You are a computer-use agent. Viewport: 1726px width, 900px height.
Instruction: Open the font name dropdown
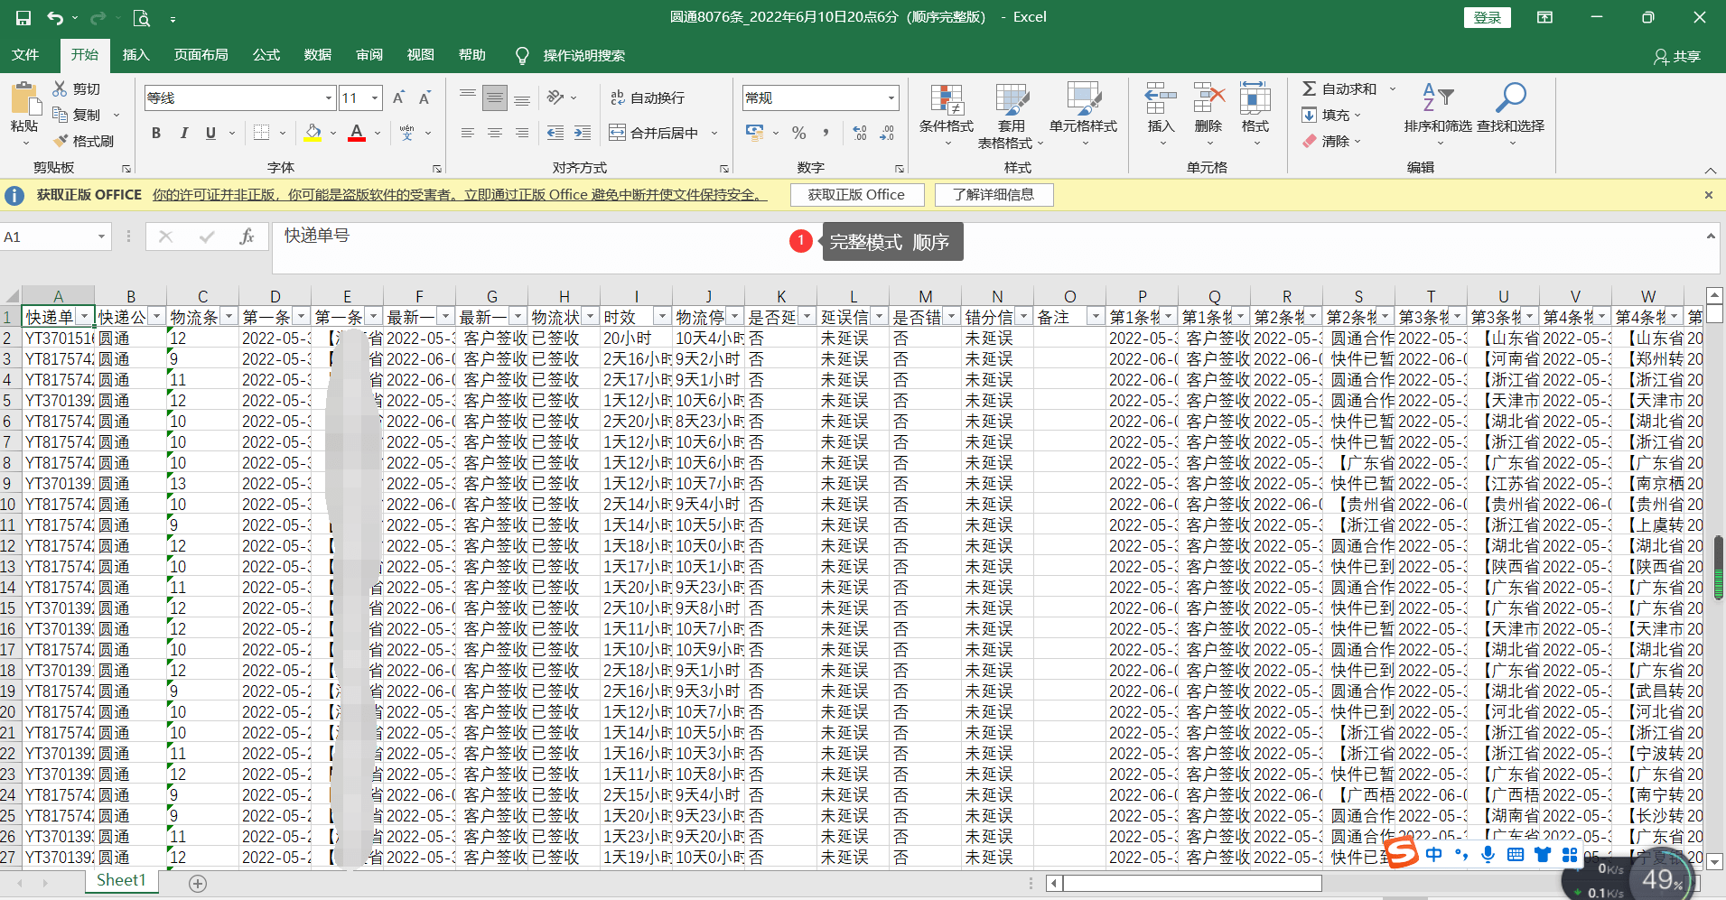pyautogui.click(x=329, y=97)
